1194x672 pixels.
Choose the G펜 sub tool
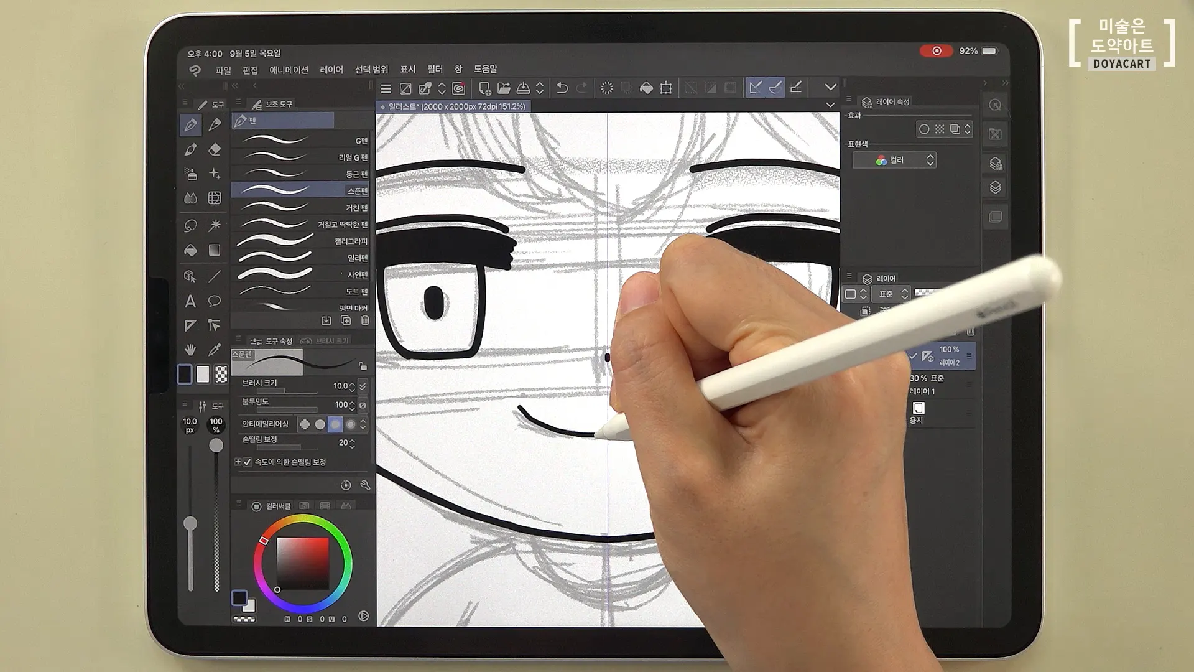(301, 141)
